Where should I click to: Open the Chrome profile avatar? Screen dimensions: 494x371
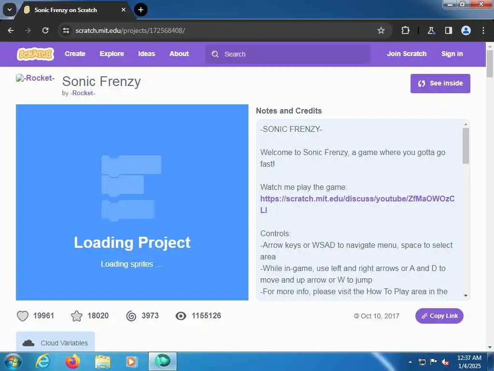[x=466, y=30]
